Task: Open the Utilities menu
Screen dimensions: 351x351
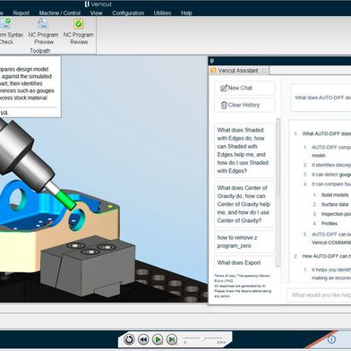Action: pos(162,13)
